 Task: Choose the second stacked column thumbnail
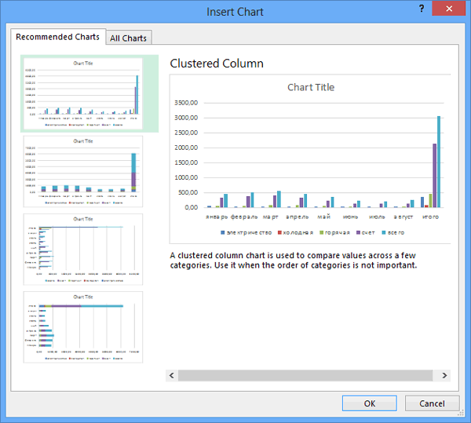tap(84, 171)
